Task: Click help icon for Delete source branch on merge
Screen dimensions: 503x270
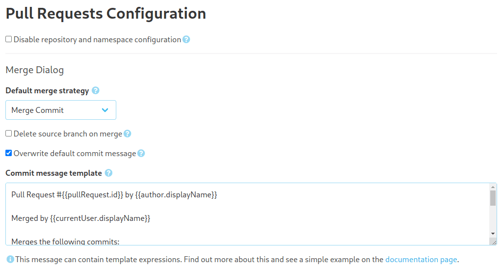Action: click(x=128, y=134)
